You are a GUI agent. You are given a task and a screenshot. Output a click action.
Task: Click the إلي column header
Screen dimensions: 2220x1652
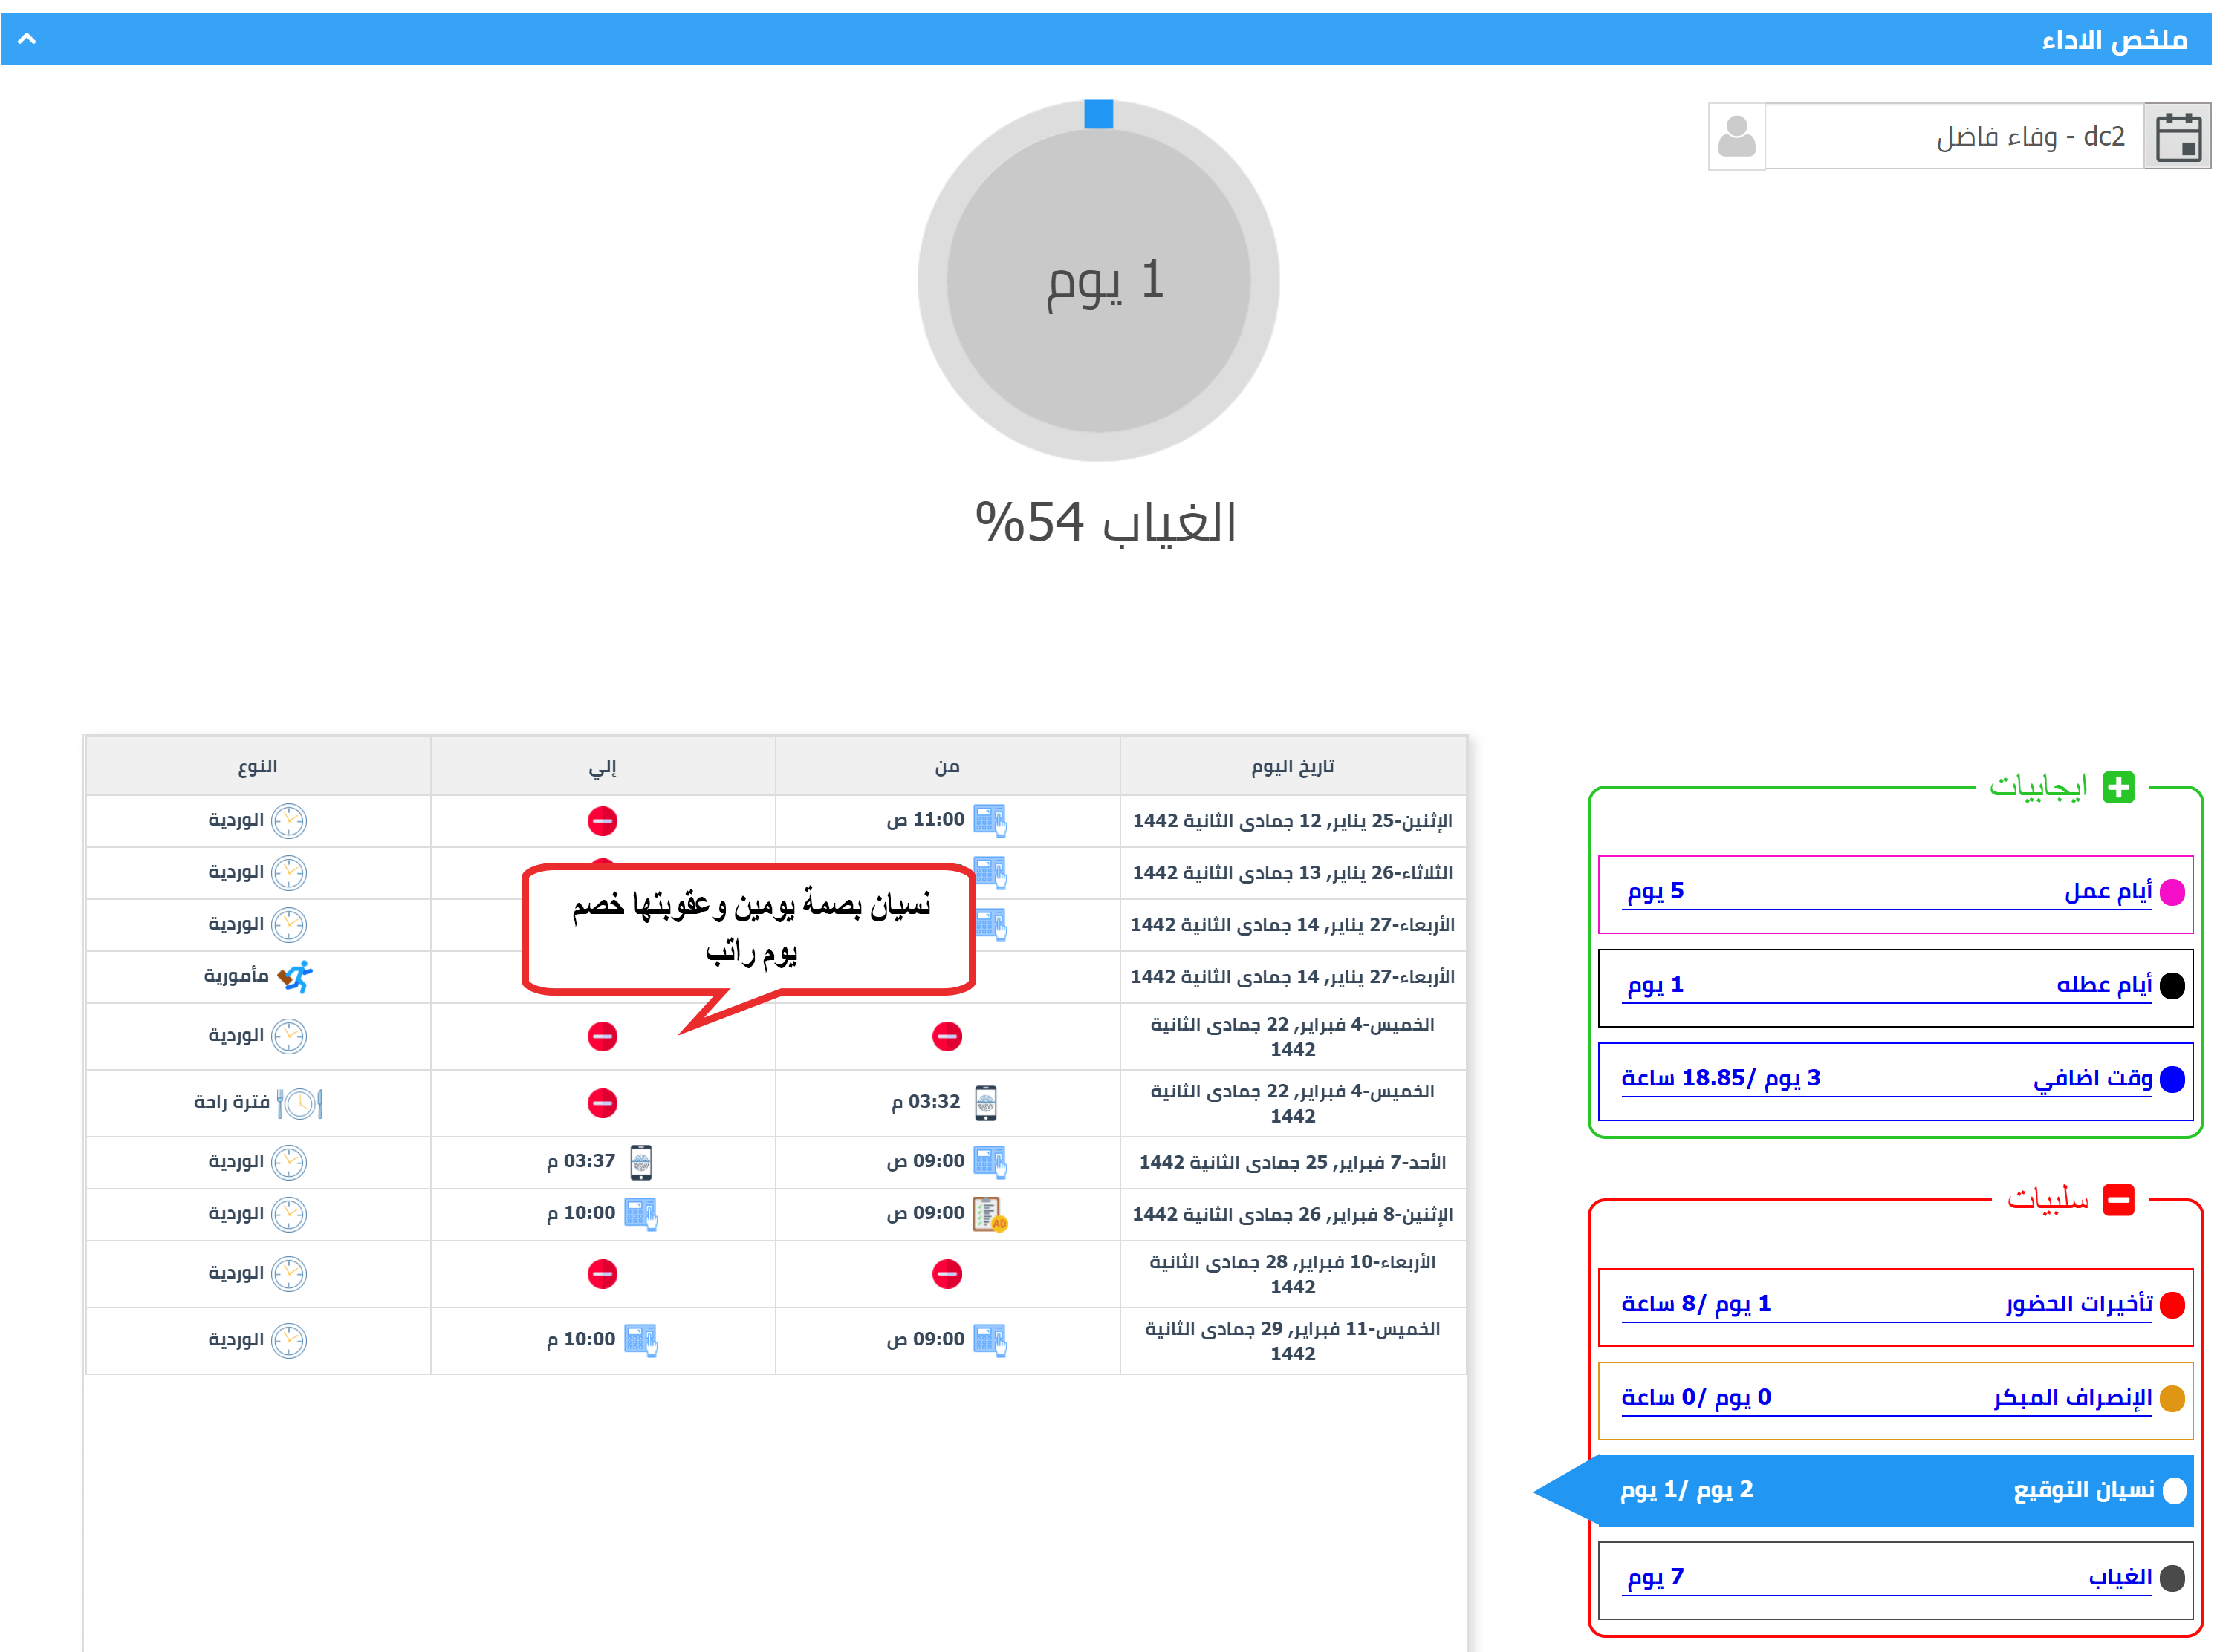pyautogui.click(x=601, y=766)
